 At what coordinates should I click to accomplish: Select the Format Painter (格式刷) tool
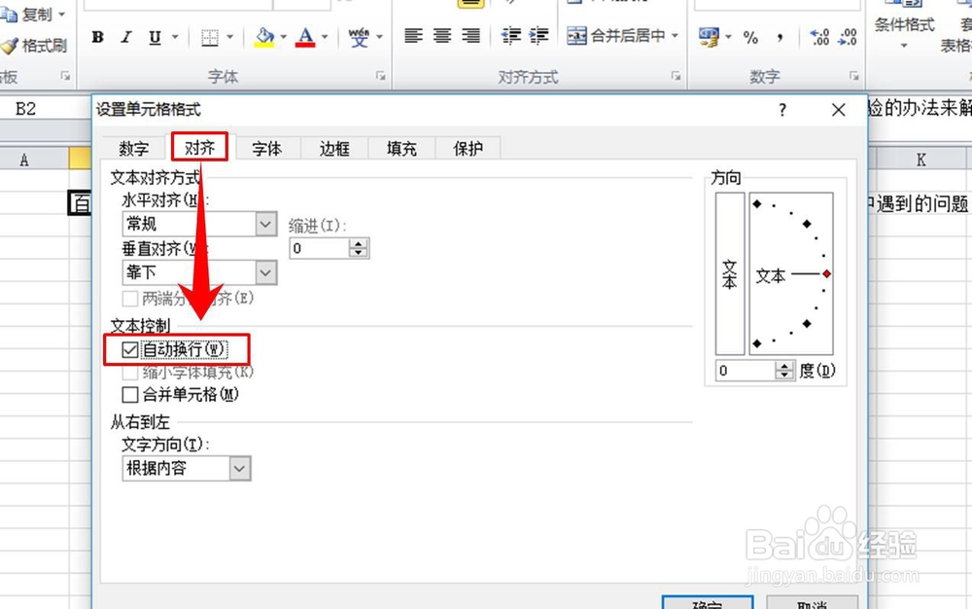36,44
